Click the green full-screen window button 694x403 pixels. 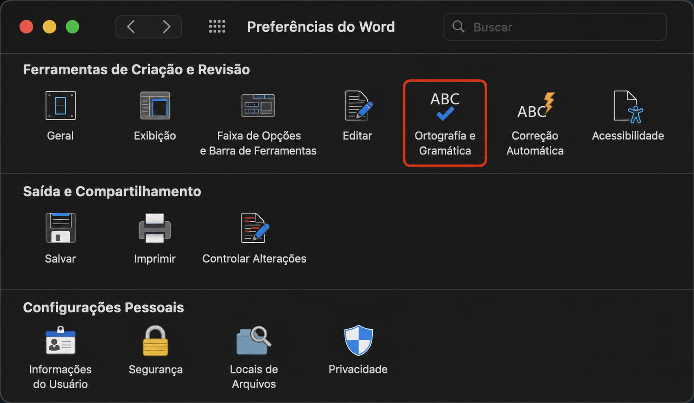[73, 27]
